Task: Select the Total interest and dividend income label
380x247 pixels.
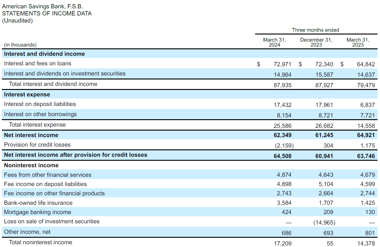Action: pos(53,84)
